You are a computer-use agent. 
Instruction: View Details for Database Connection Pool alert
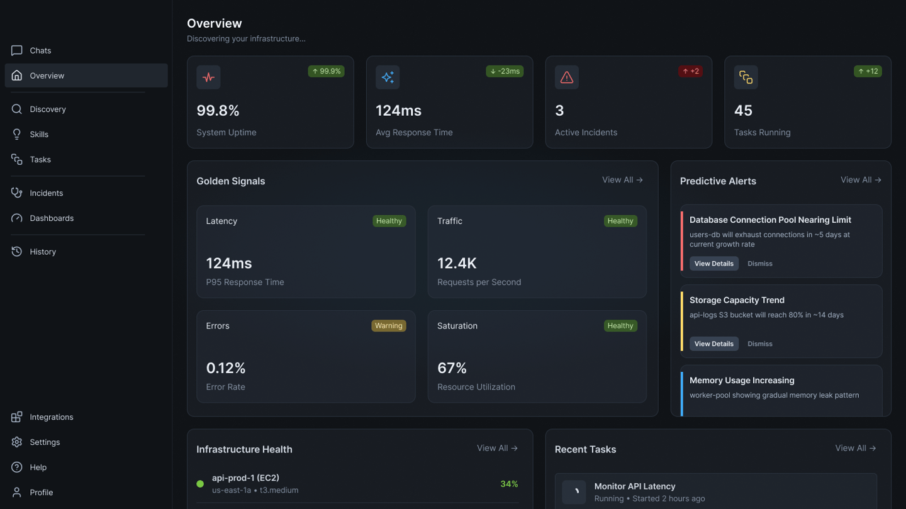pos(713,264)
